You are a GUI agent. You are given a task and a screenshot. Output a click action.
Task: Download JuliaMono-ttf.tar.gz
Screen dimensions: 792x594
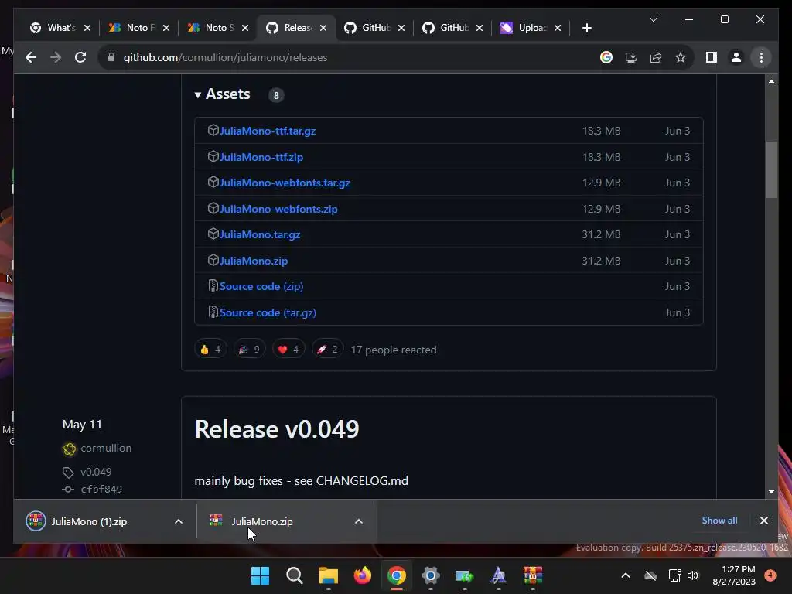[x=268, y=131]
